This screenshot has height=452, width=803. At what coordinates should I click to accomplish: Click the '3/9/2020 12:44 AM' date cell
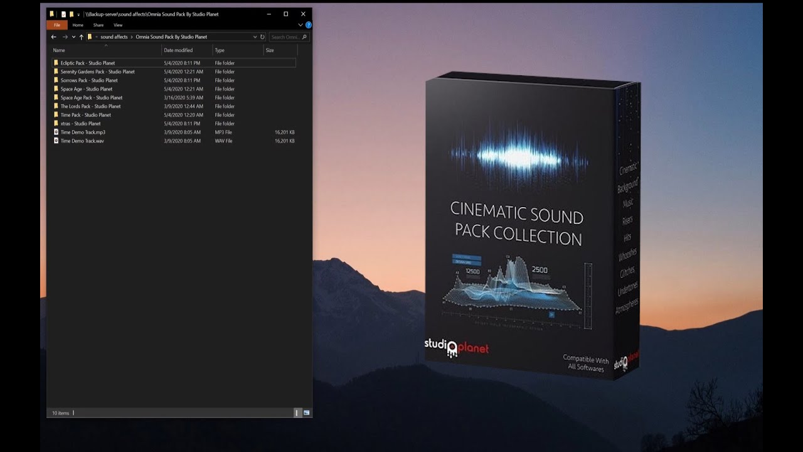[x=183, y=107]
